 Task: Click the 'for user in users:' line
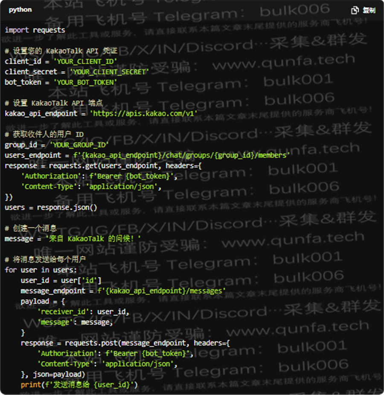[41, 270]
